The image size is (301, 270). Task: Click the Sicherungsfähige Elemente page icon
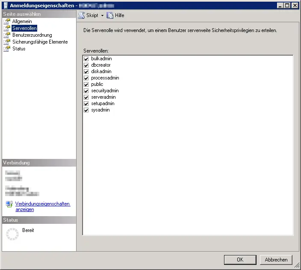[x=7, y=42]
